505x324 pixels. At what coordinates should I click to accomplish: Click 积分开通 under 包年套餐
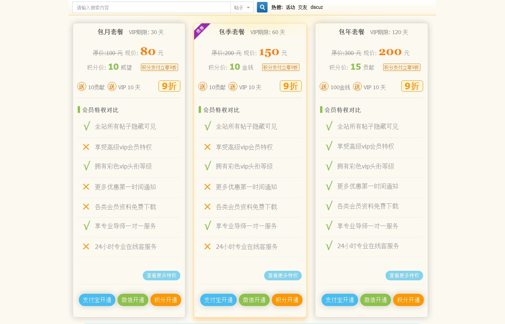pyautogui.click(x=408, y=300)
